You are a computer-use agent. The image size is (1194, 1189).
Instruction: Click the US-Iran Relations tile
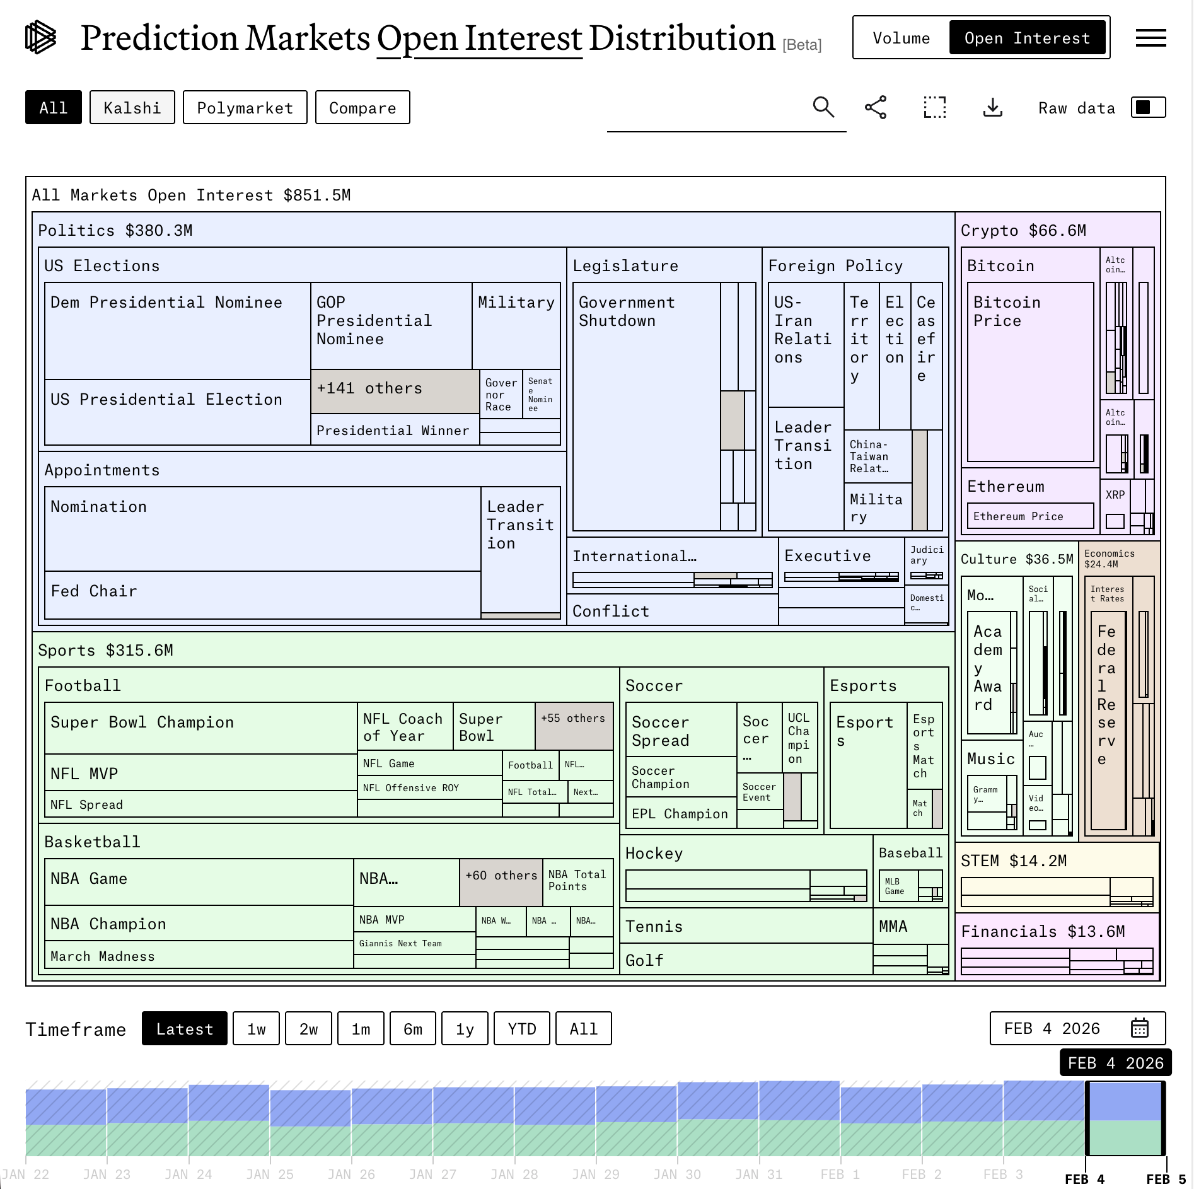806,345
